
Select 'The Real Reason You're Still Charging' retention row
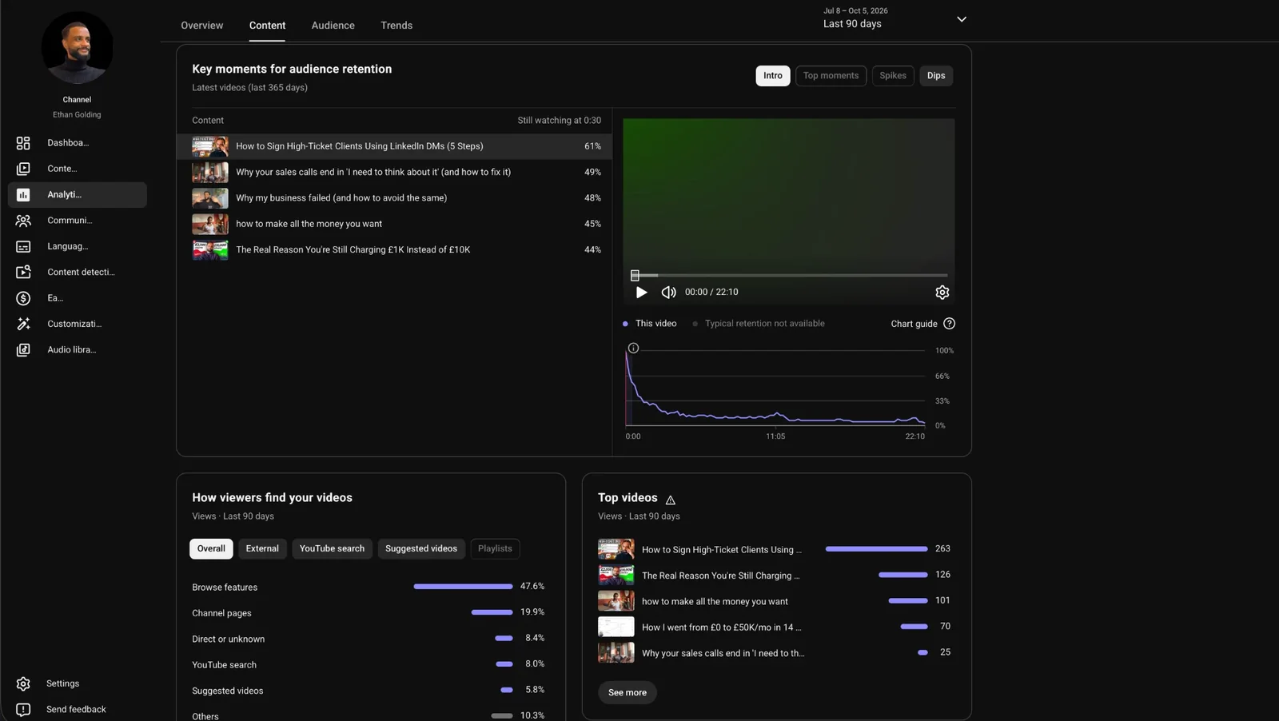pyautogui.click(x=394, y=249)
